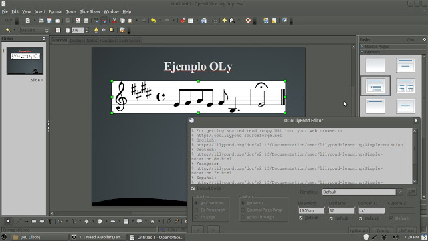Open the Callouts dropdown arrow
428x241 pixels.
click(146, 221)
